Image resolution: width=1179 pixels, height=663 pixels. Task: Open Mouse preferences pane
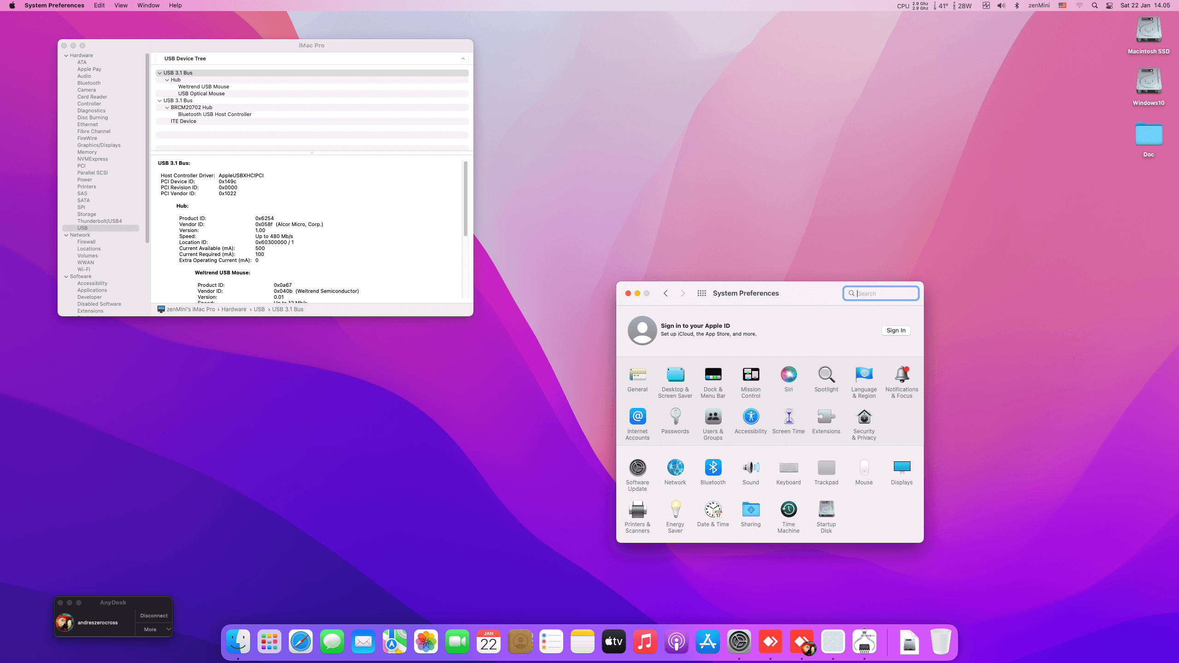864,472
